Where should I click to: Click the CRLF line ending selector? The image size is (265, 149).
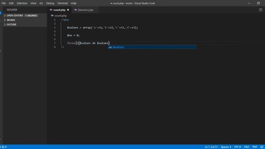click(247, 147)
